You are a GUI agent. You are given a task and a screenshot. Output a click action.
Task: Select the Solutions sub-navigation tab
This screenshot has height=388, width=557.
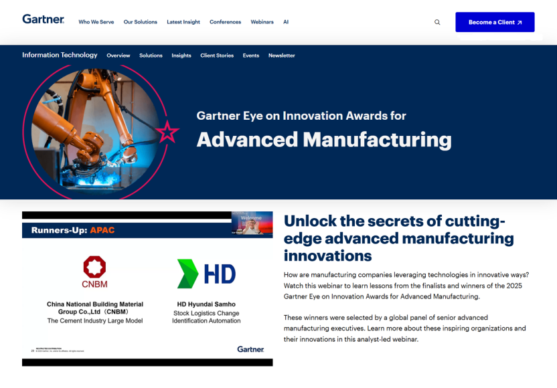tap(151, 56)
